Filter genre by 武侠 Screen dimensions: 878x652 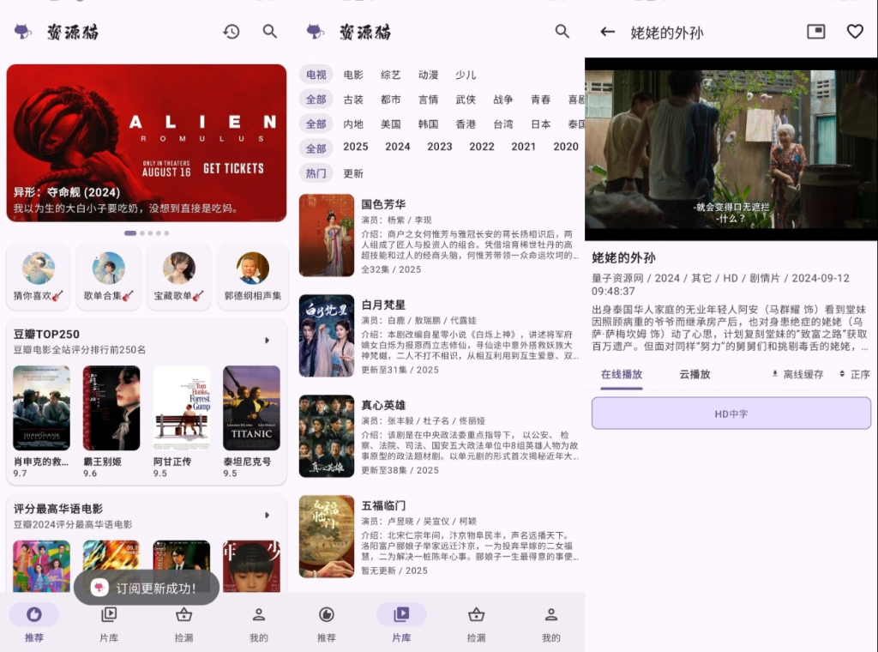coord(466,100)
